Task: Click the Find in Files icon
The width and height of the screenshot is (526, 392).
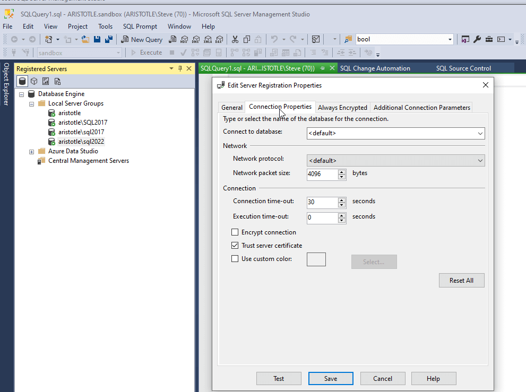Action: 348,39
